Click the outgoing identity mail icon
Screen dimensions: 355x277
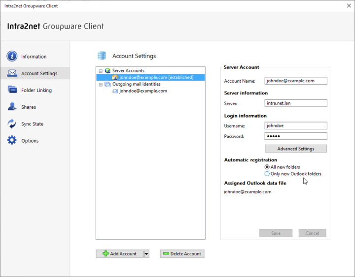pyautogui.click(x=115, y=91)
